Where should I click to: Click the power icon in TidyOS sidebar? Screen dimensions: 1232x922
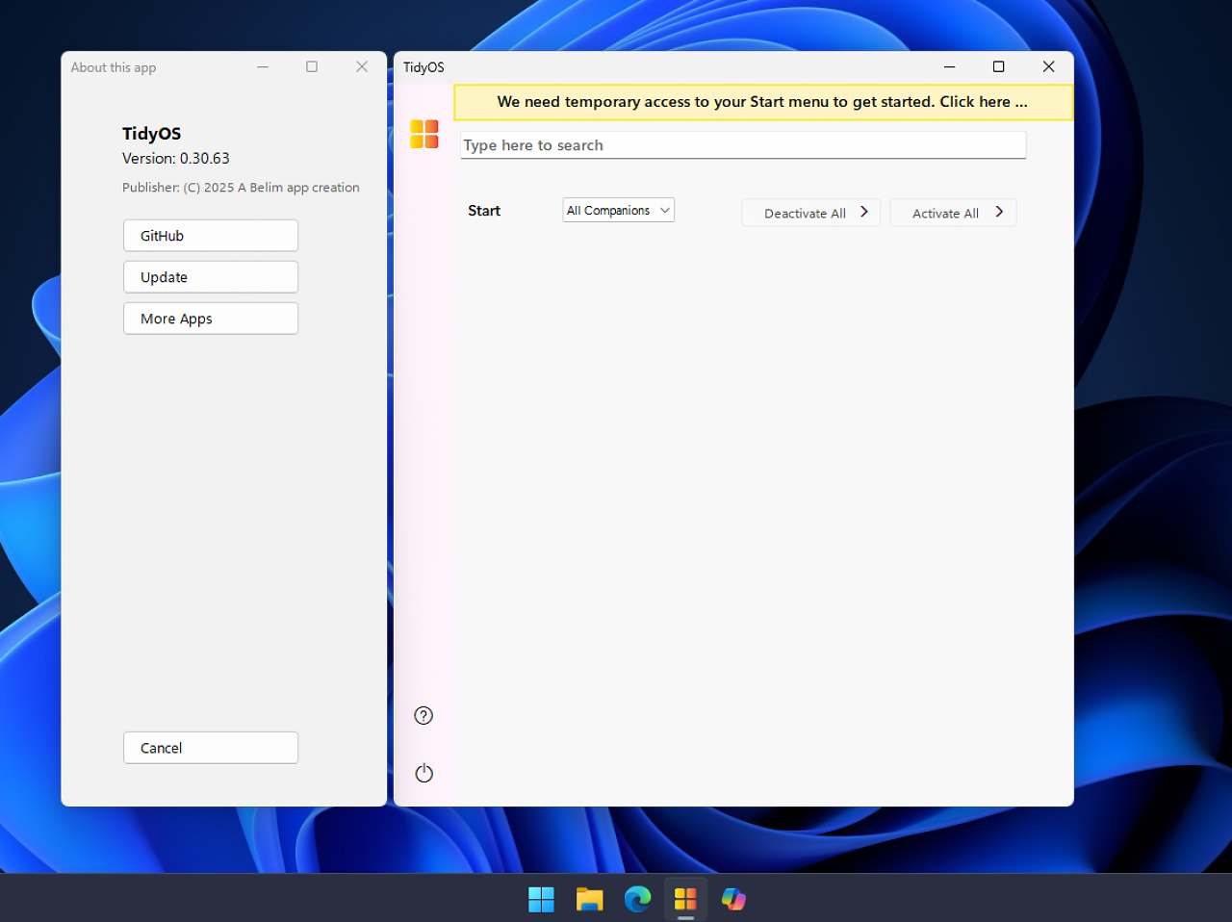click(x=423, y=773)
